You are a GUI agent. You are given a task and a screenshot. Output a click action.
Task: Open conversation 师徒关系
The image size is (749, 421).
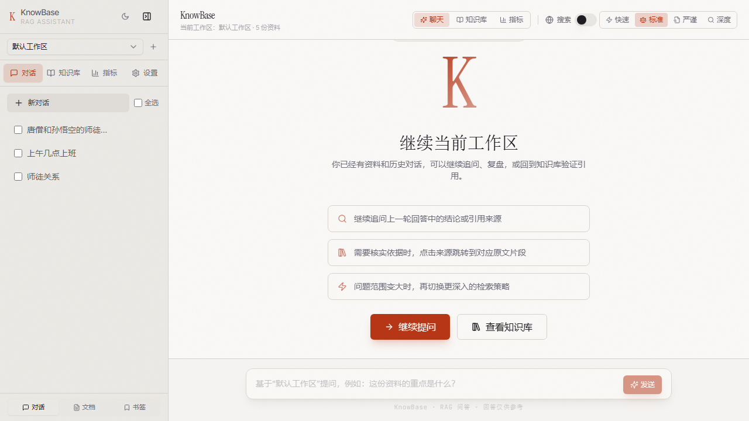click(x=43, y=177)
